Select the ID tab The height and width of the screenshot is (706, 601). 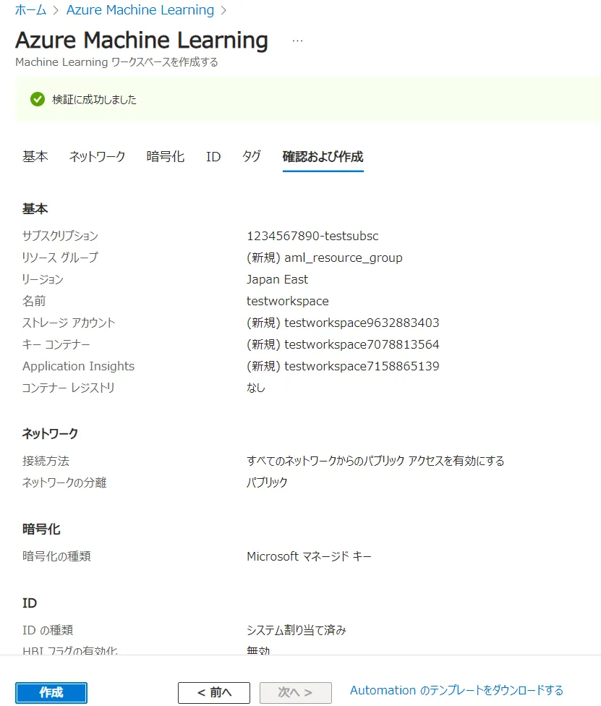click(x=213, y=156)
